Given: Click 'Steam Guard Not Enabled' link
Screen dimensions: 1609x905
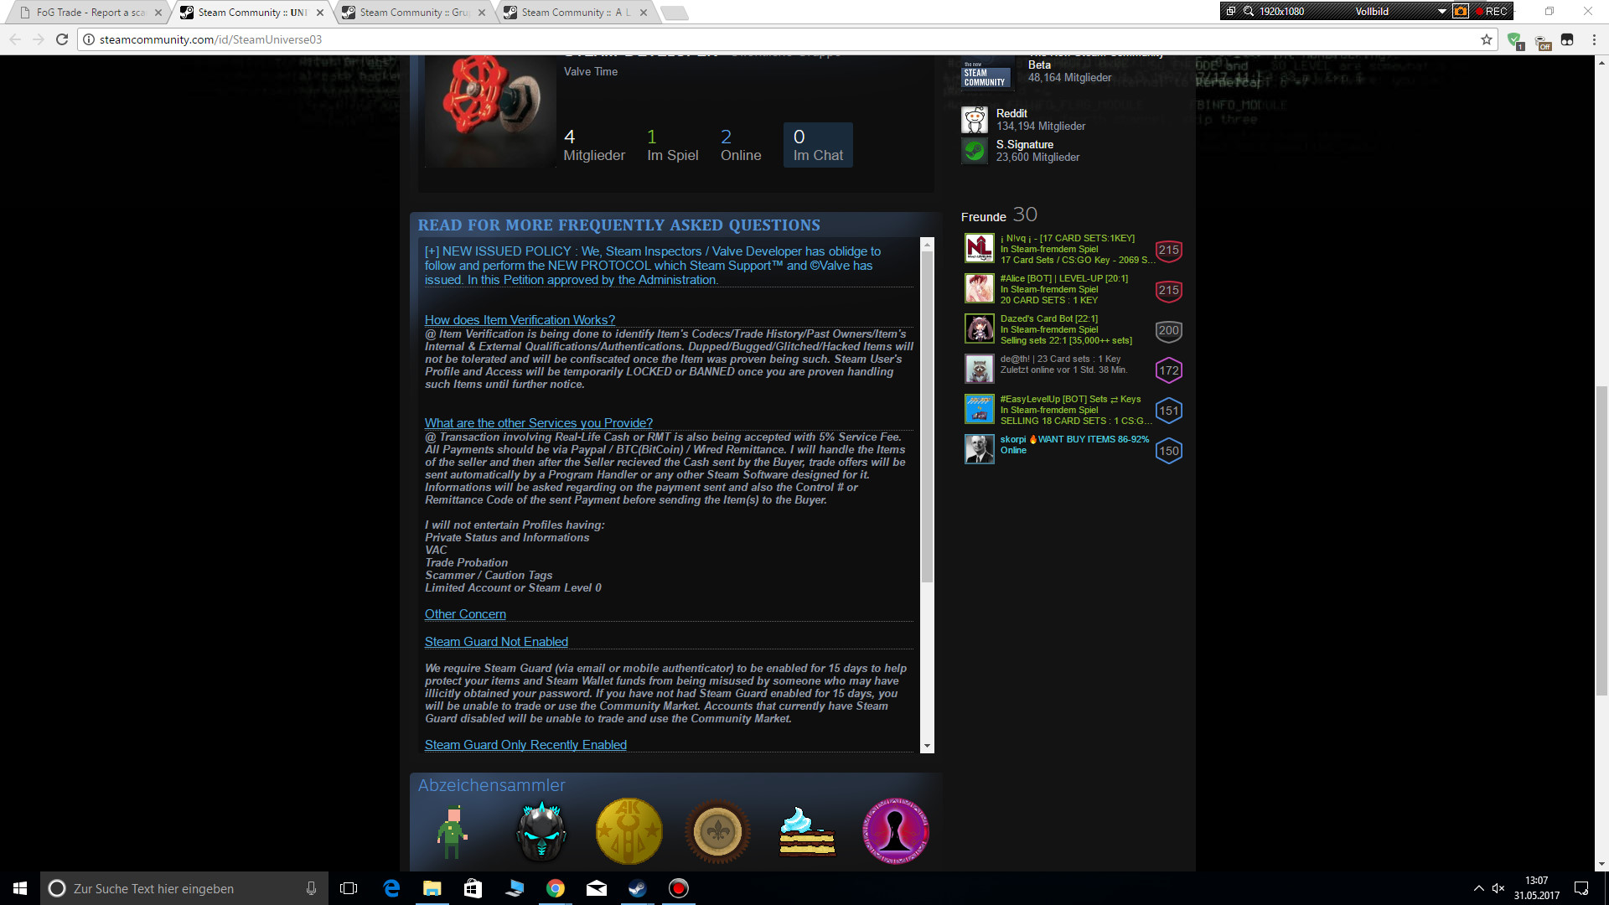Looking at the screenshot, I should (x=496, y=642).
